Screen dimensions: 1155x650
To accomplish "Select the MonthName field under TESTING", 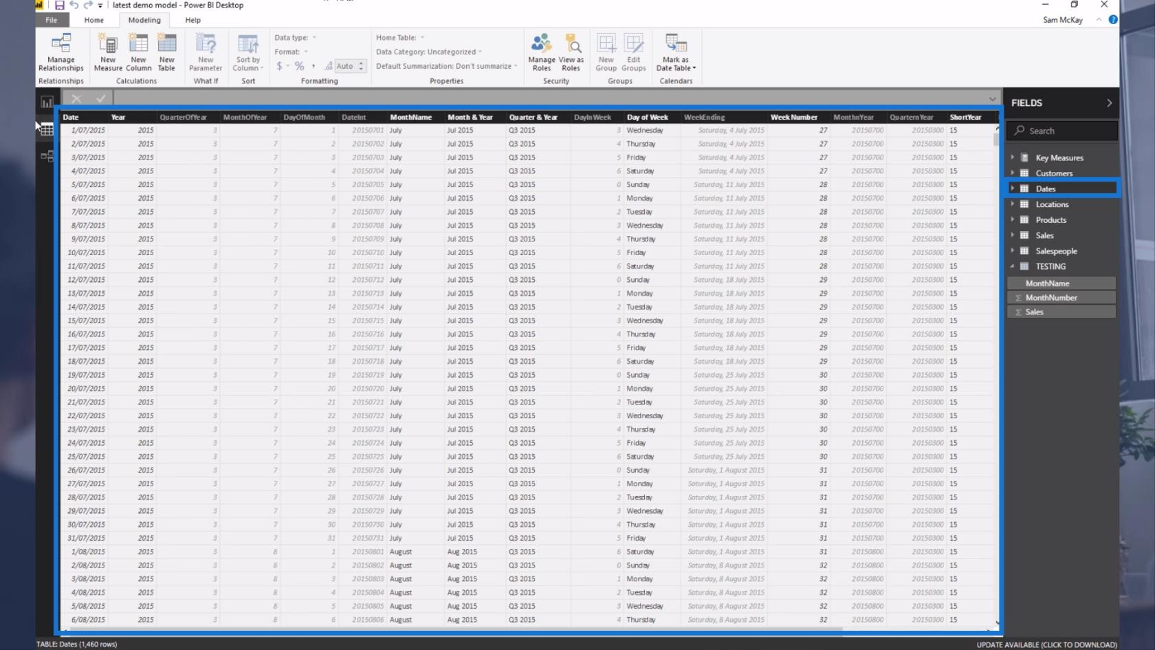I will (1061, 283).
